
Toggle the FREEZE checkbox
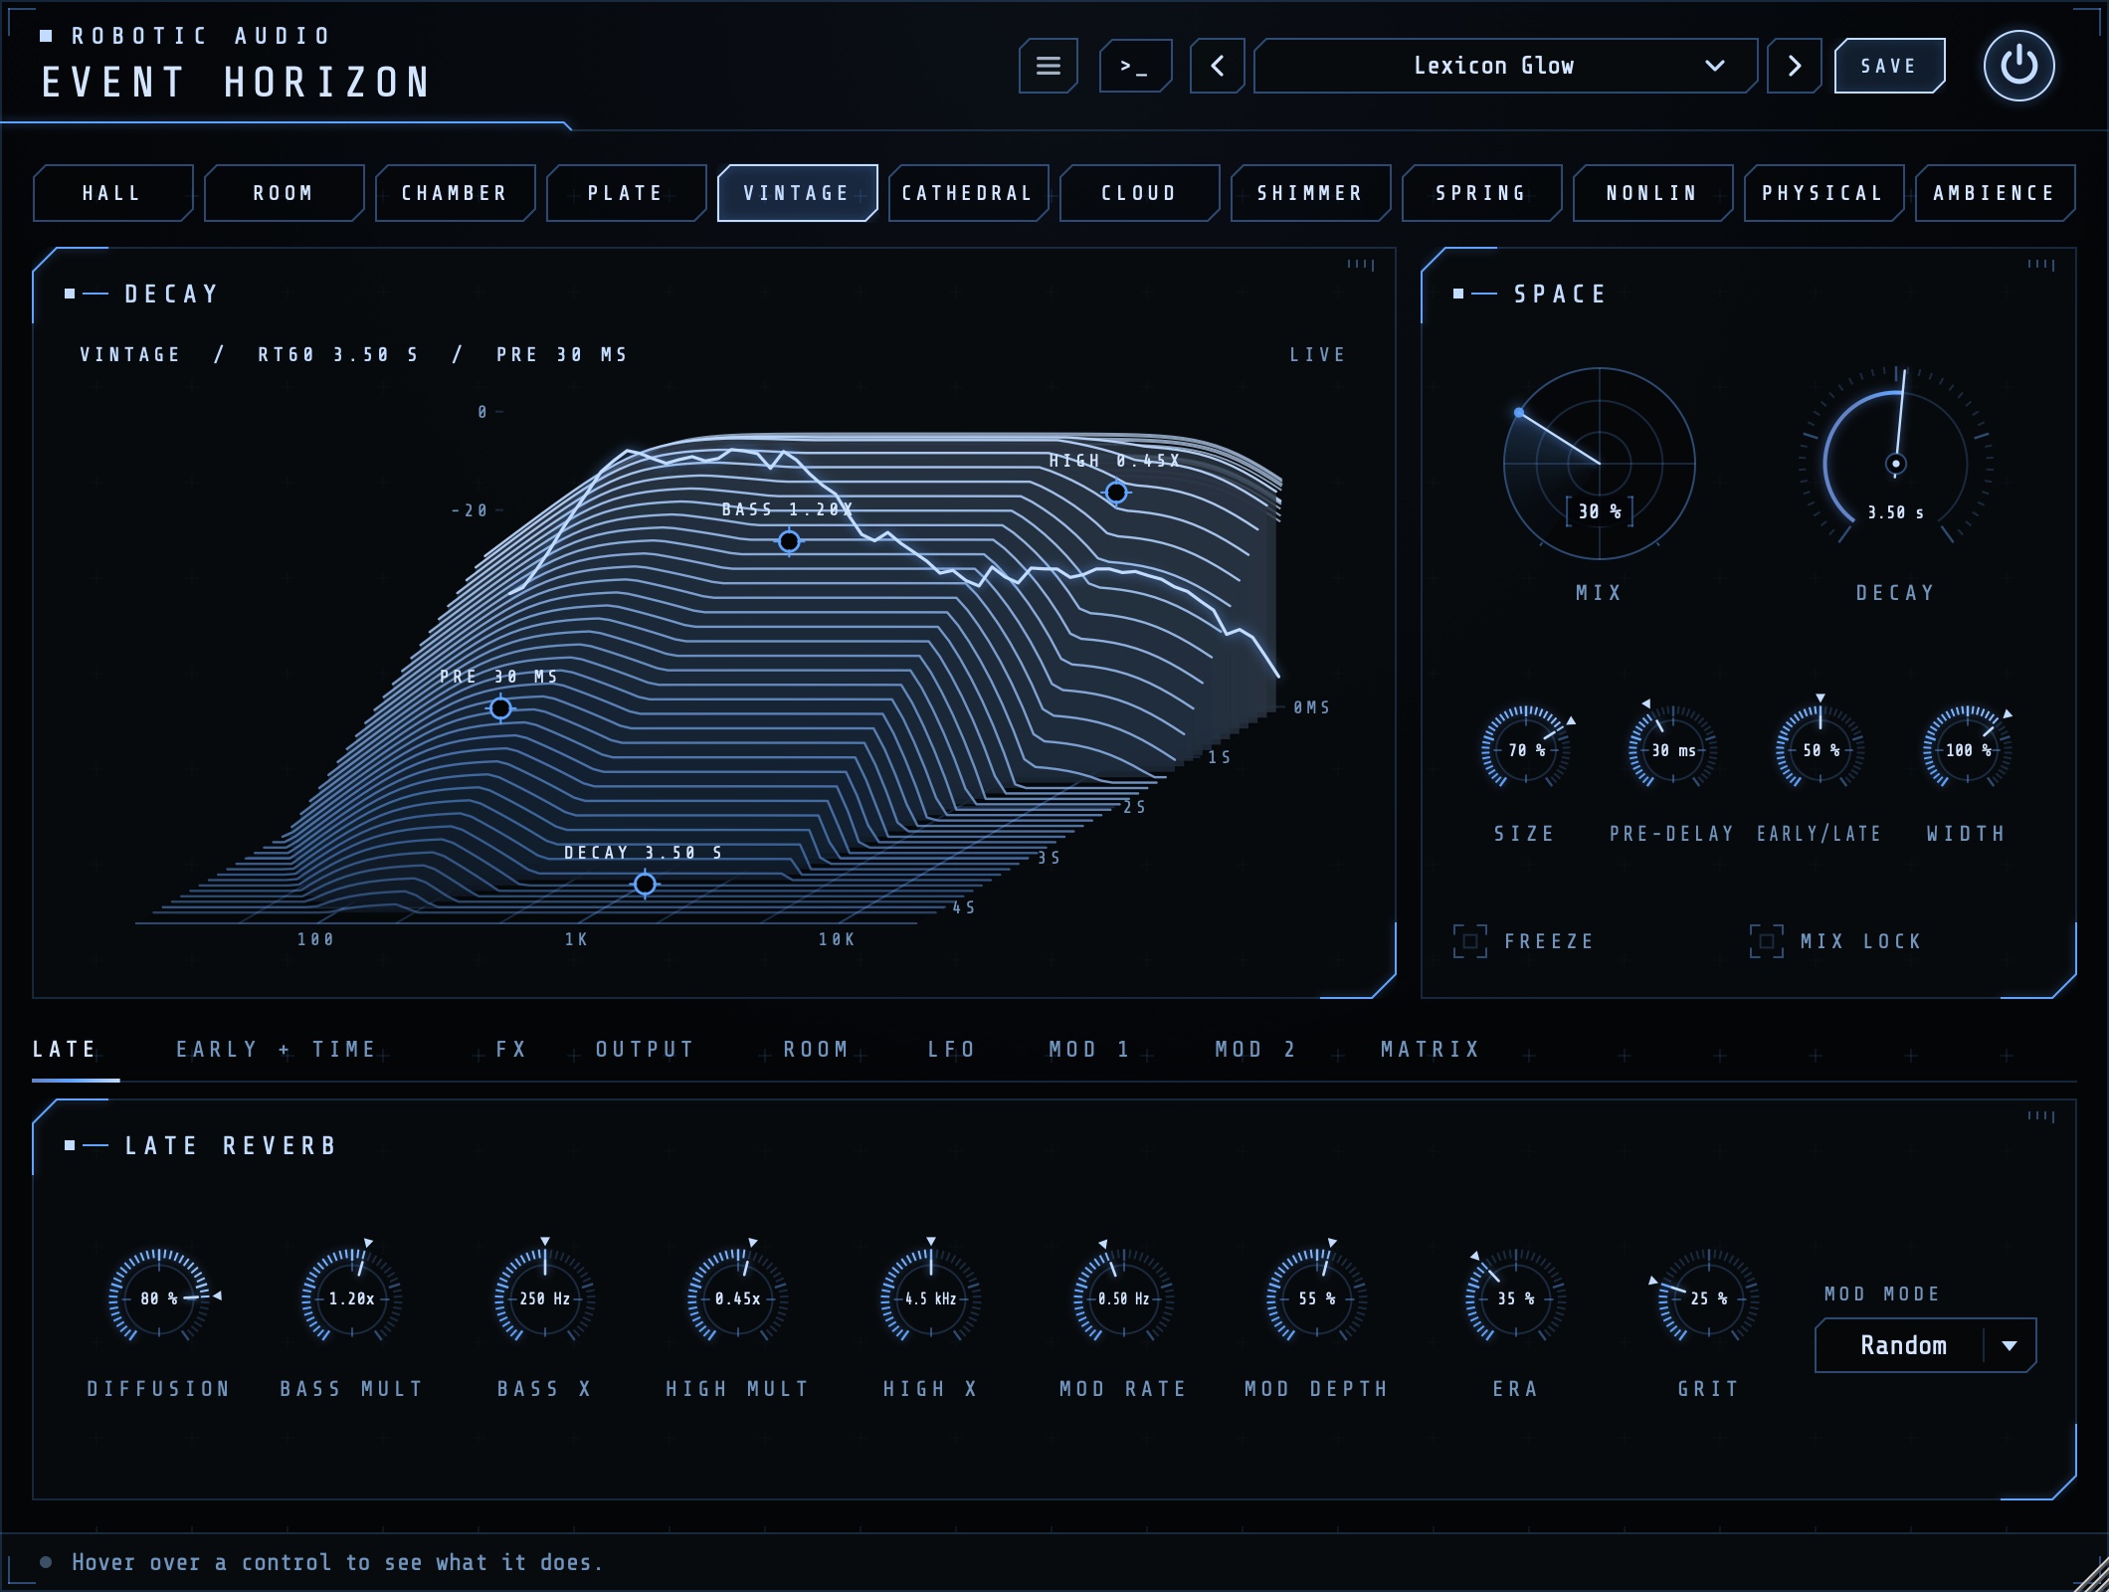[x=1469, y=941]
